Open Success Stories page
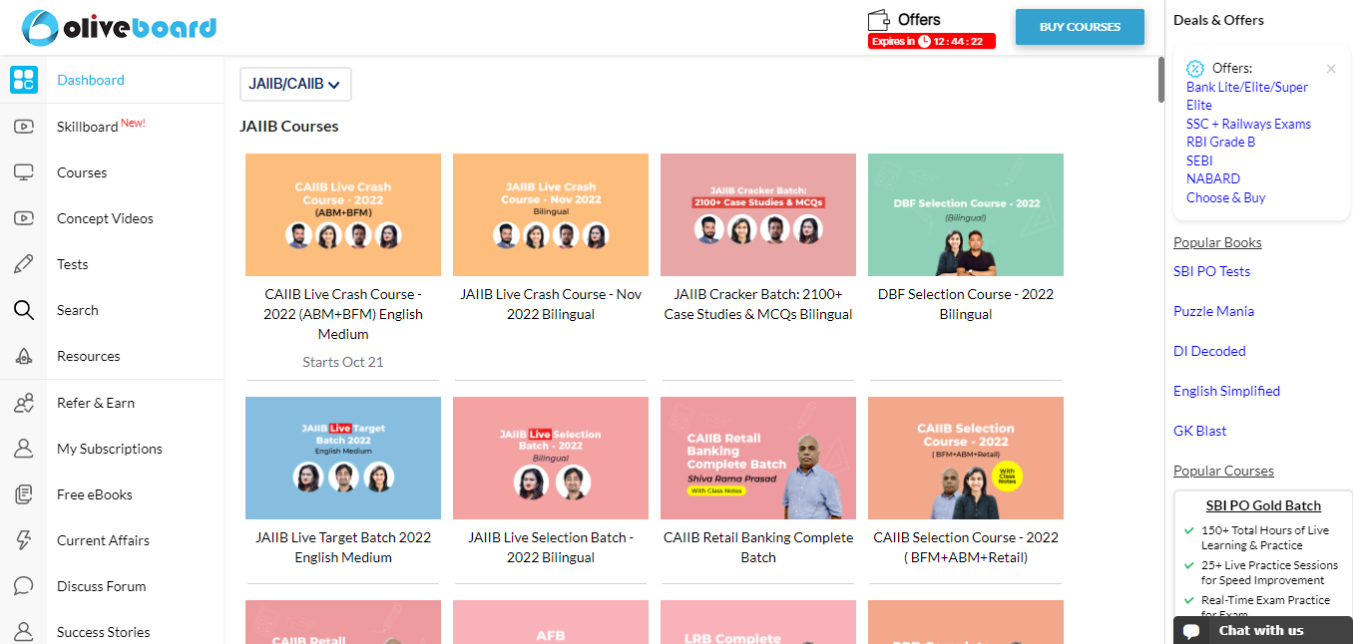 coord(104,632)
